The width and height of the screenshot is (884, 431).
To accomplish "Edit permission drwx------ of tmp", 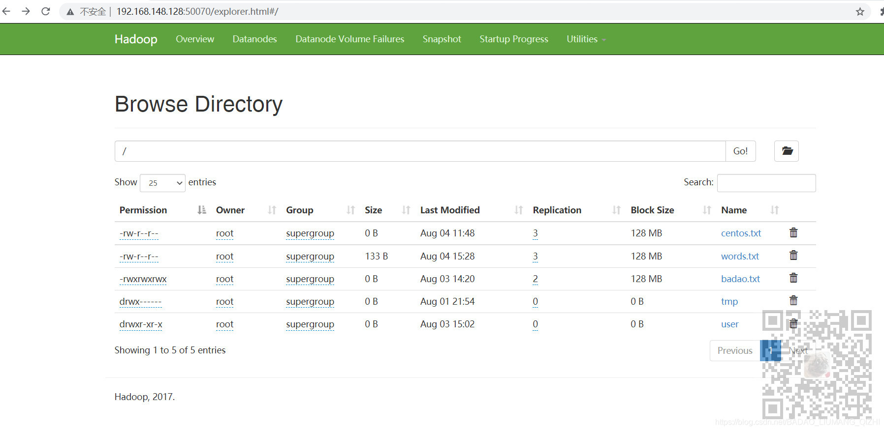I will pyautogui.click(x=140, y=302).
